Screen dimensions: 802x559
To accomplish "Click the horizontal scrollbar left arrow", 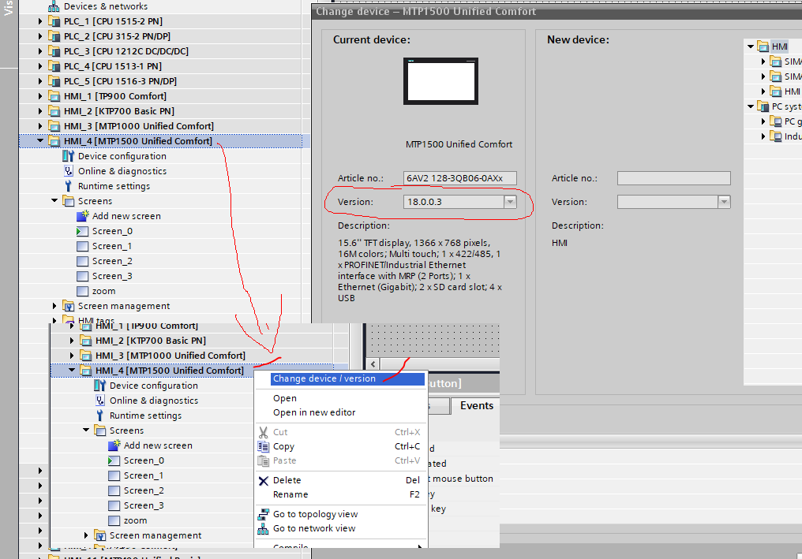I will 373,363.
